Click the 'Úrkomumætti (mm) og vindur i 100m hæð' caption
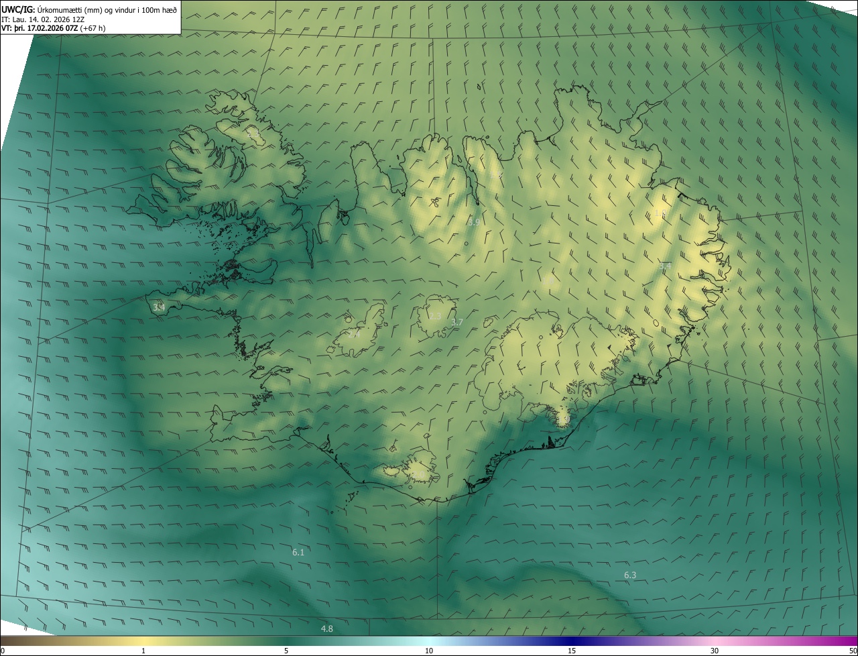The height and width of the screenshot is (656, 858). [x=108, y=9]
